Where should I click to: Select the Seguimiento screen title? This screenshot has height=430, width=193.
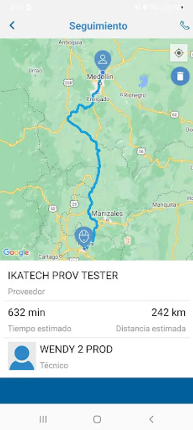98,26
